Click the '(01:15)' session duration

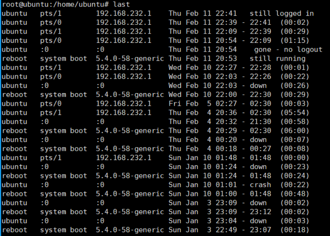tap(294, 40)
